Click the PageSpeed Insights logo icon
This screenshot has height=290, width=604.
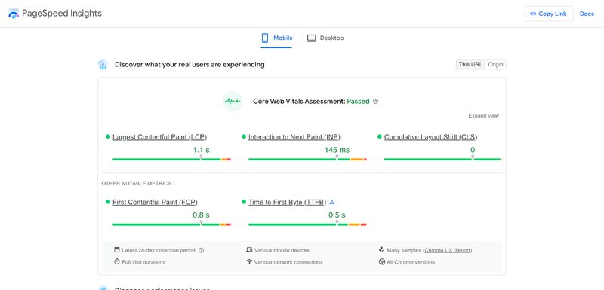[14, 14]
